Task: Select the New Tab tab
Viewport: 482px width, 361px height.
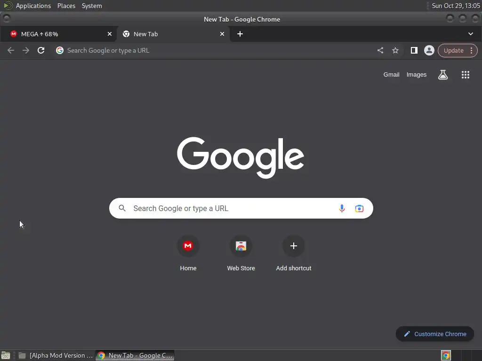Action: pos(174,34)
